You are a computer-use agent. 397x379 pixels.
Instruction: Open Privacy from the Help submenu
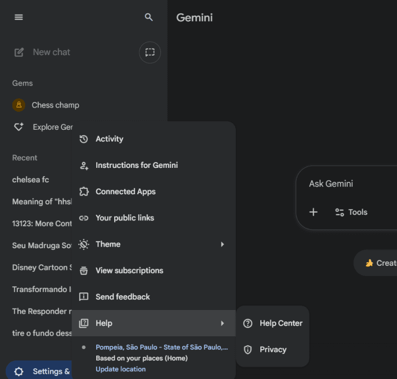coord(273,350)
